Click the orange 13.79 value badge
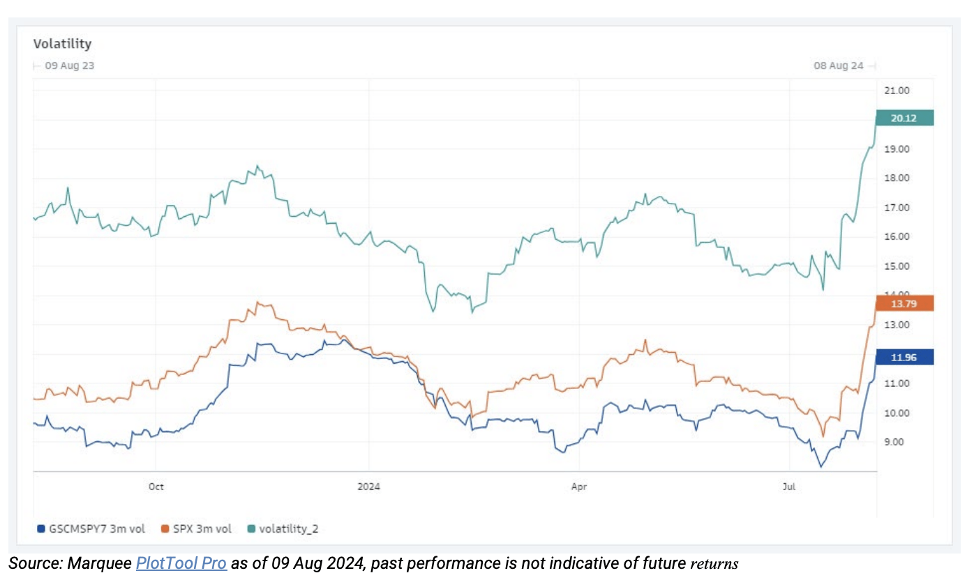The width and height of the screenshot is (974, 580). point(904,303)
